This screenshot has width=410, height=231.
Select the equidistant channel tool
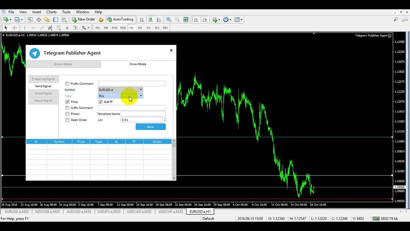coord(50,28)
